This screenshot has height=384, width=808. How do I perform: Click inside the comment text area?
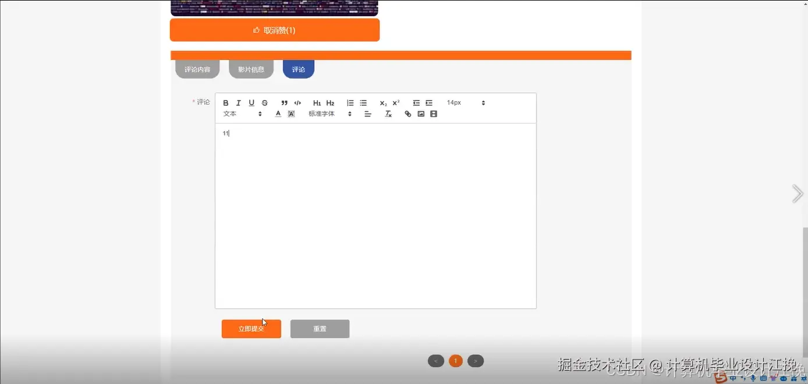(x=375, y=216)
